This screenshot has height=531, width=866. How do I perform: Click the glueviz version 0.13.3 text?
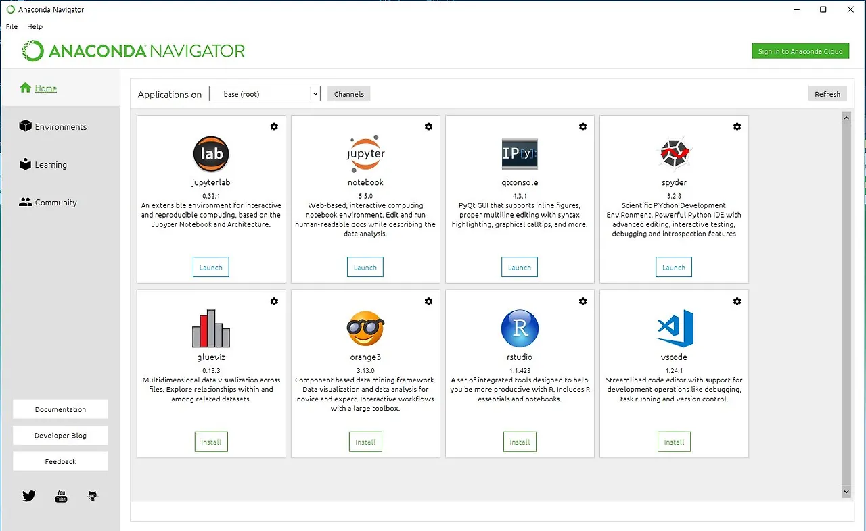tap(211, 370)
